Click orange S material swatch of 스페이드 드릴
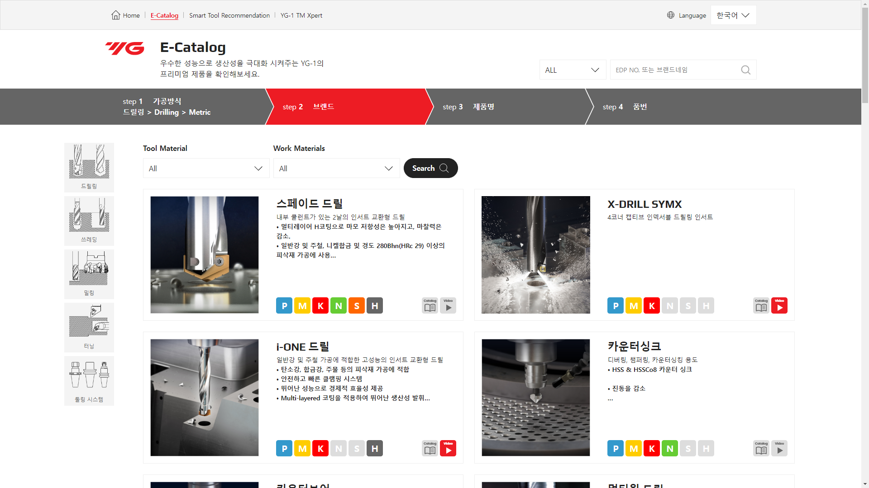The image size is (869, 488). click(x=357, y=305)
